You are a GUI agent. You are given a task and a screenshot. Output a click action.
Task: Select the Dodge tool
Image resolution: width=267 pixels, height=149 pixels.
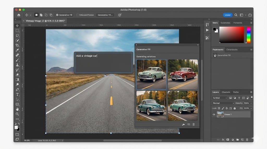tap(17, 85)
